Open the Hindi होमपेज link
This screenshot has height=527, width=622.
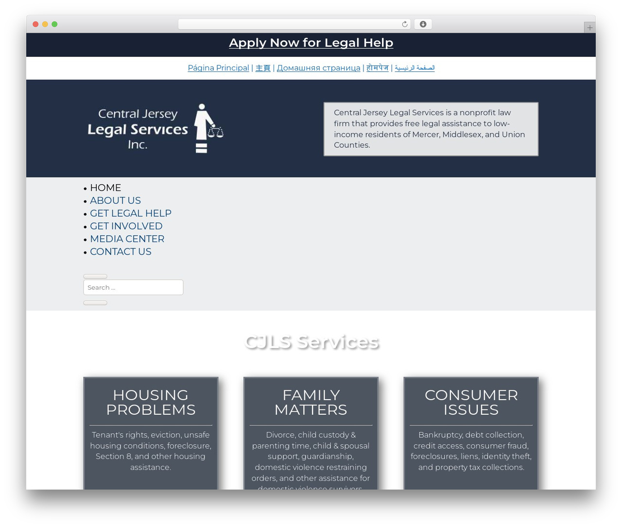(x=378, y=68)
